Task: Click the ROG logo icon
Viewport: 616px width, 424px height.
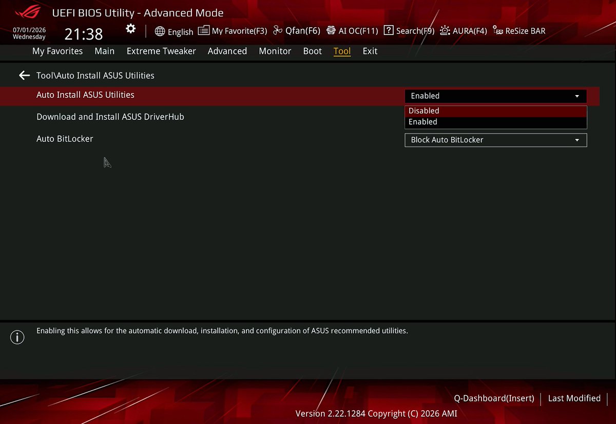Action: [x=27, y=12]
